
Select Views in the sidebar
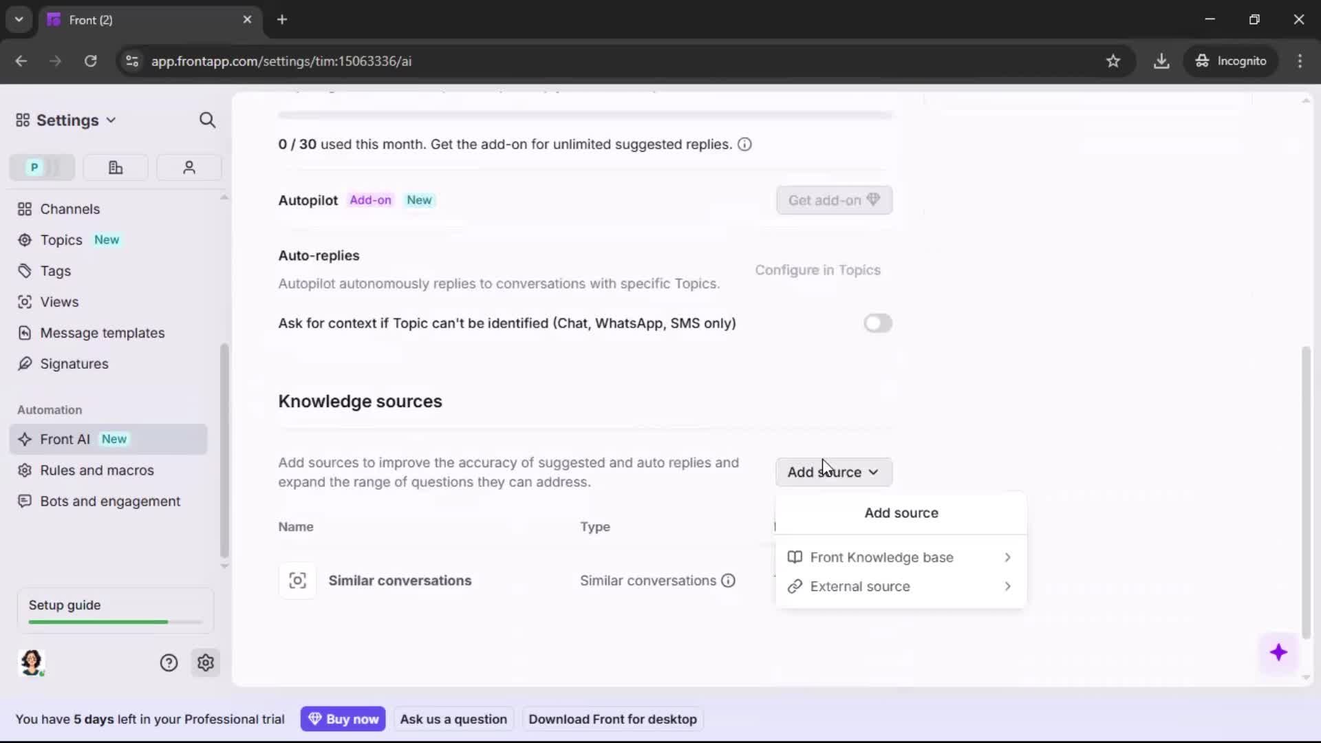(x=58, y=301)
